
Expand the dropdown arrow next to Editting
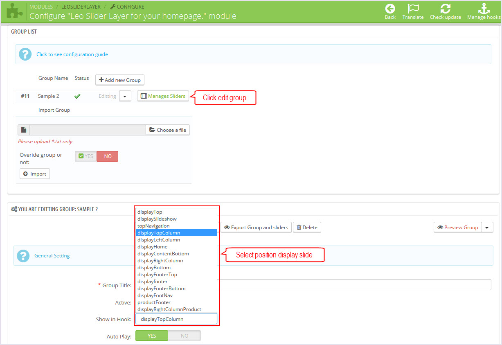(125, 96)
